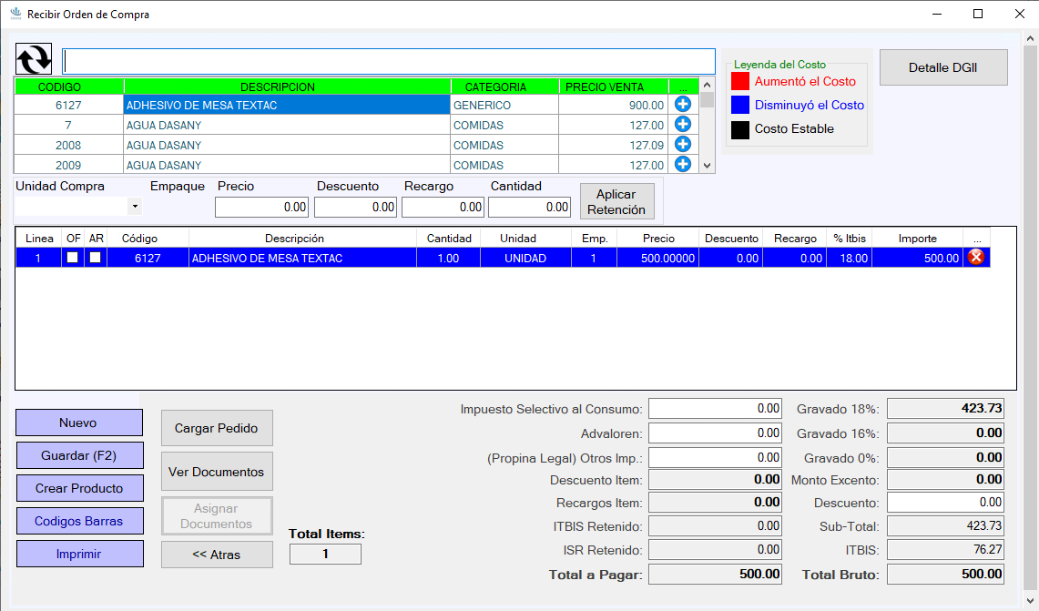Click the app icon in title bar
This screenshot has width=1039, height=611.
pyautogui.click(x=15, y=14)
